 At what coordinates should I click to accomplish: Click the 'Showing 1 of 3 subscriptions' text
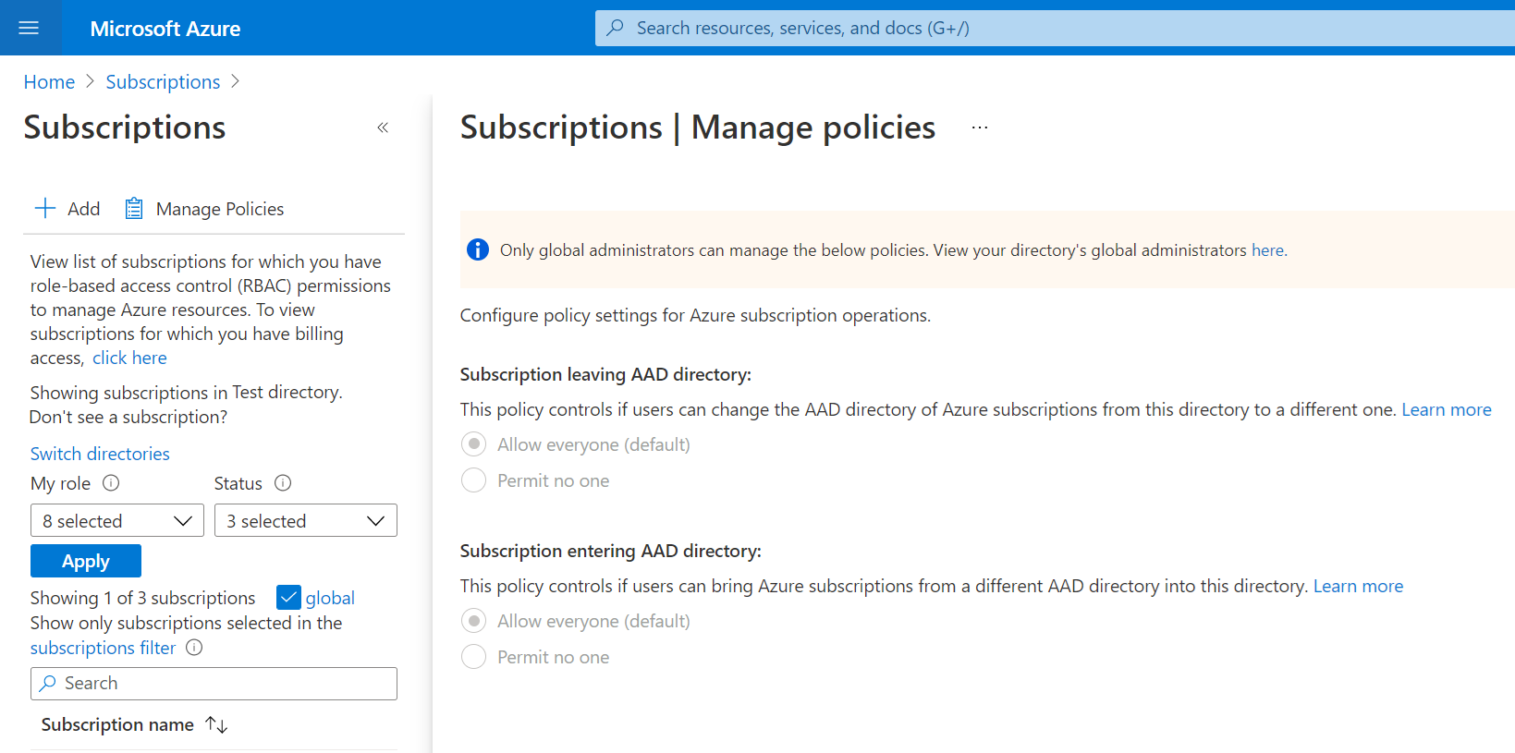[142, 598]
